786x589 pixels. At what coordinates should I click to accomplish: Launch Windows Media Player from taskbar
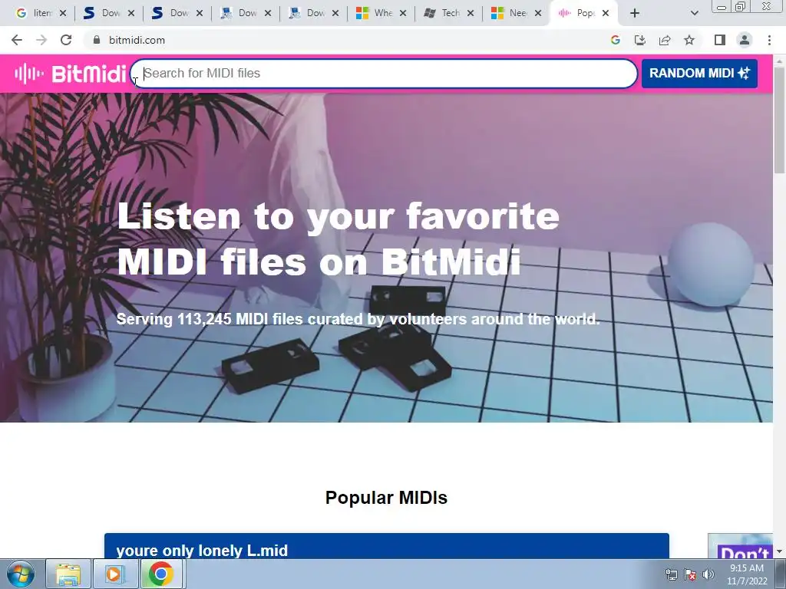click(x=114, y=574)
